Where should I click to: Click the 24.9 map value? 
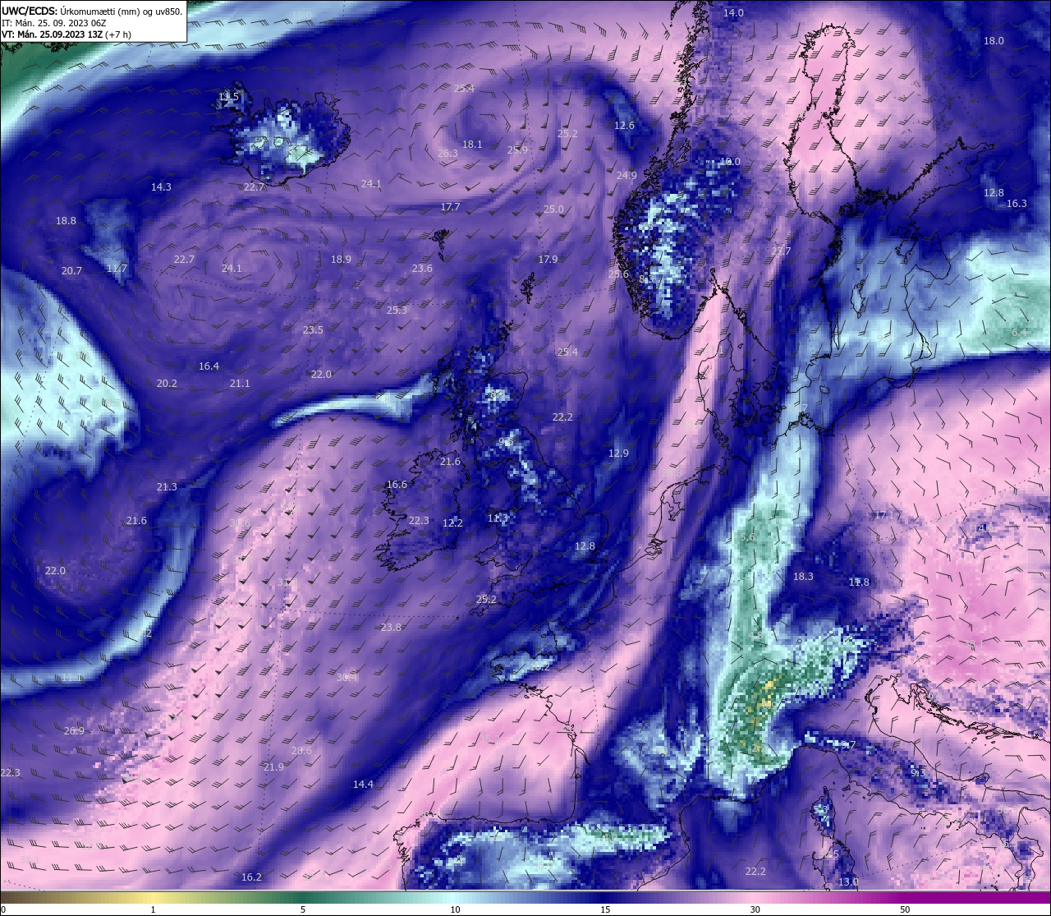[x=626, y=175]
